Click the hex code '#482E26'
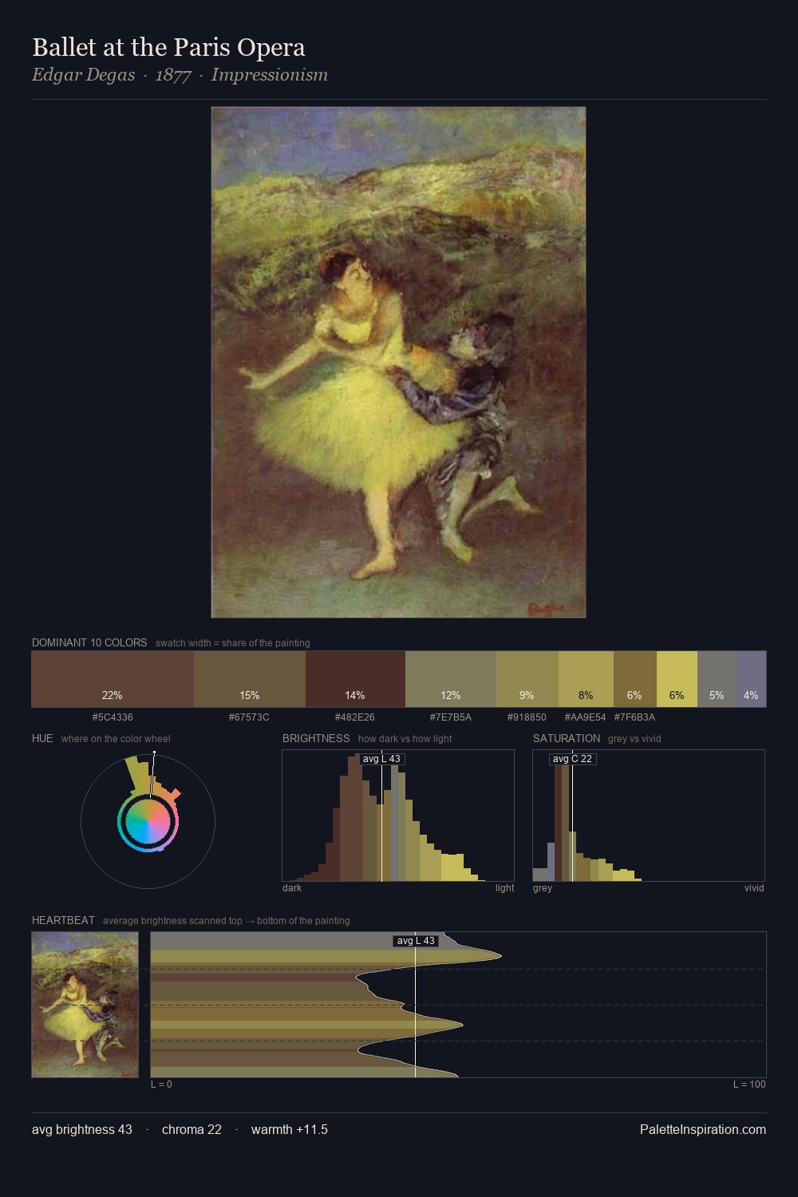This screenshot has height=1197, width=798. pyautogui.click(x=355, y=717)
